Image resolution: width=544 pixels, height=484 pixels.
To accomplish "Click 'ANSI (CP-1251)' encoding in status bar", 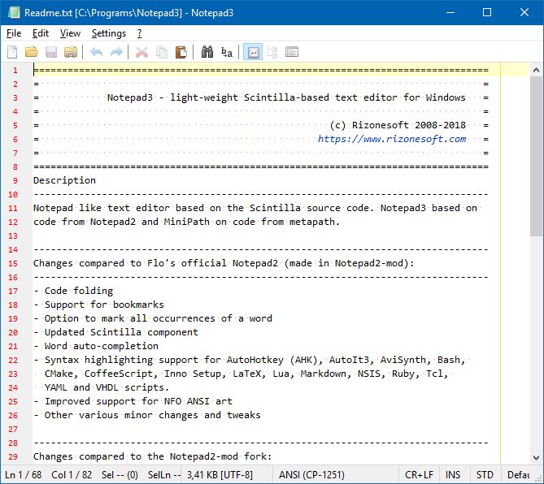I will [311, 474].
